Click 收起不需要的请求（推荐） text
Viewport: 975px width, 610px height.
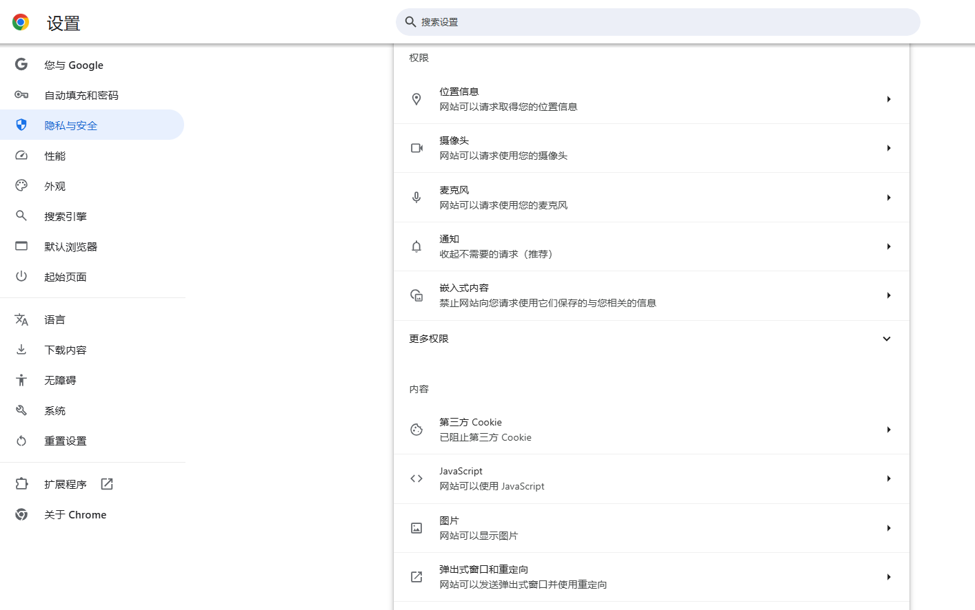pyautogui.click(x=498, y=254)
